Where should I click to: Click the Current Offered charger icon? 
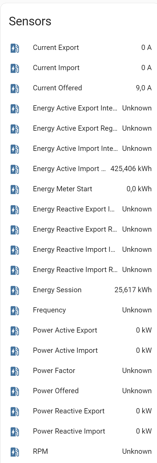point(15,88)
